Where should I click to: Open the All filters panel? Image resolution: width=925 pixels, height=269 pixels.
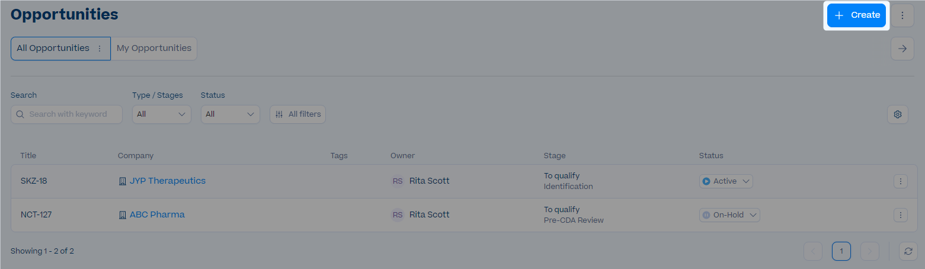click(x=297, y=114)
